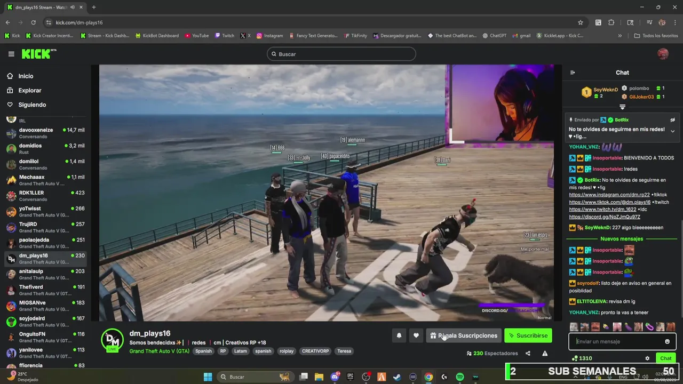
Task: Open the Discord invite link in chat
Action: tap(604, 217)
